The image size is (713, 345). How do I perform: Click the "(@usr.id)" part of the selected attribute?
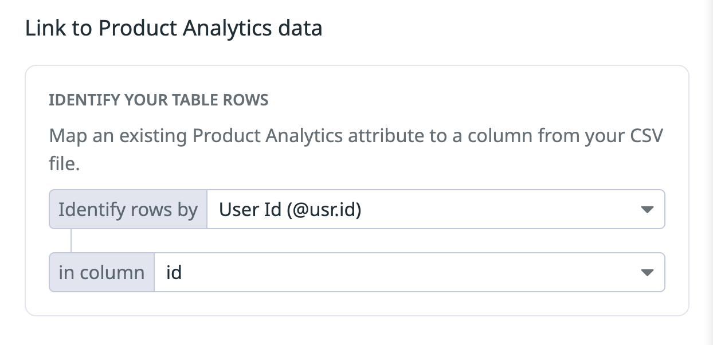pyautogui.click(x=324, y=210)
